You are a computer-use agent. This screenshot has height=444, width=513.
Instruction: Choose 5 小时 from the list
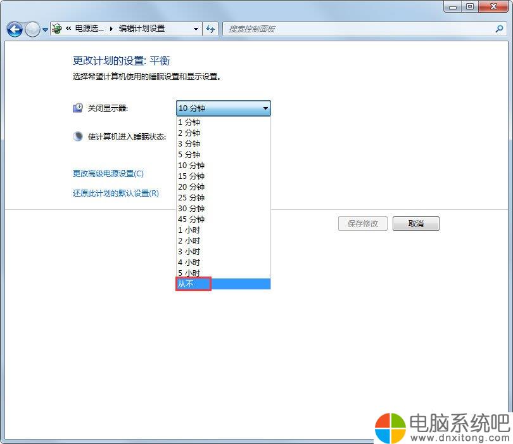(x=224, y=273)
